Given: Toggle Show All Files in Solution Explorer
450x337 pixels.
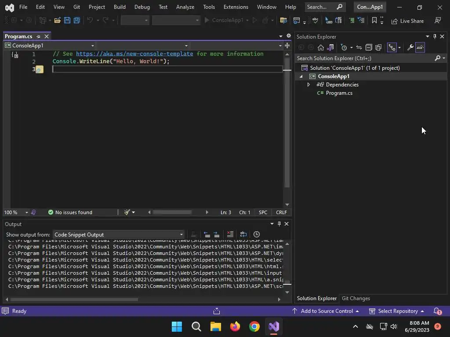Looking at the screenshot, I should pyautogui.click(x=378, y=47).
